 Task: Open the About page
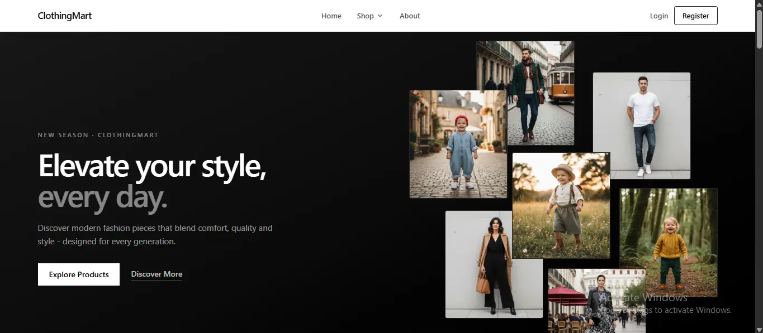tap(410, 16)
